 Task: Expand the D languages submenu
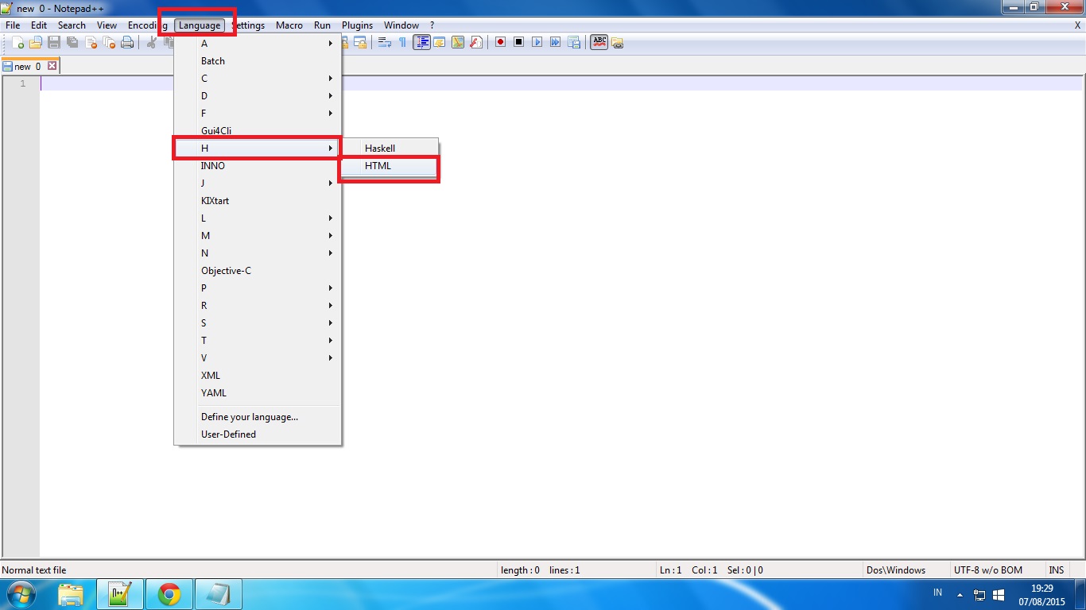(x=258, y=96)
